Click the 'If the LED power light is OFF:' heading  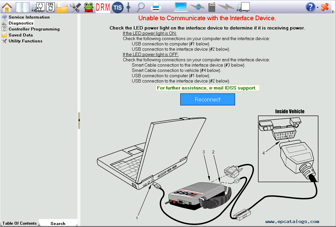tap(150, 55)
